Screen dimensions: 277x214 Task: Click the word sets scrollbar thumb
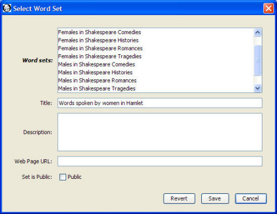[x=257, y=60]
